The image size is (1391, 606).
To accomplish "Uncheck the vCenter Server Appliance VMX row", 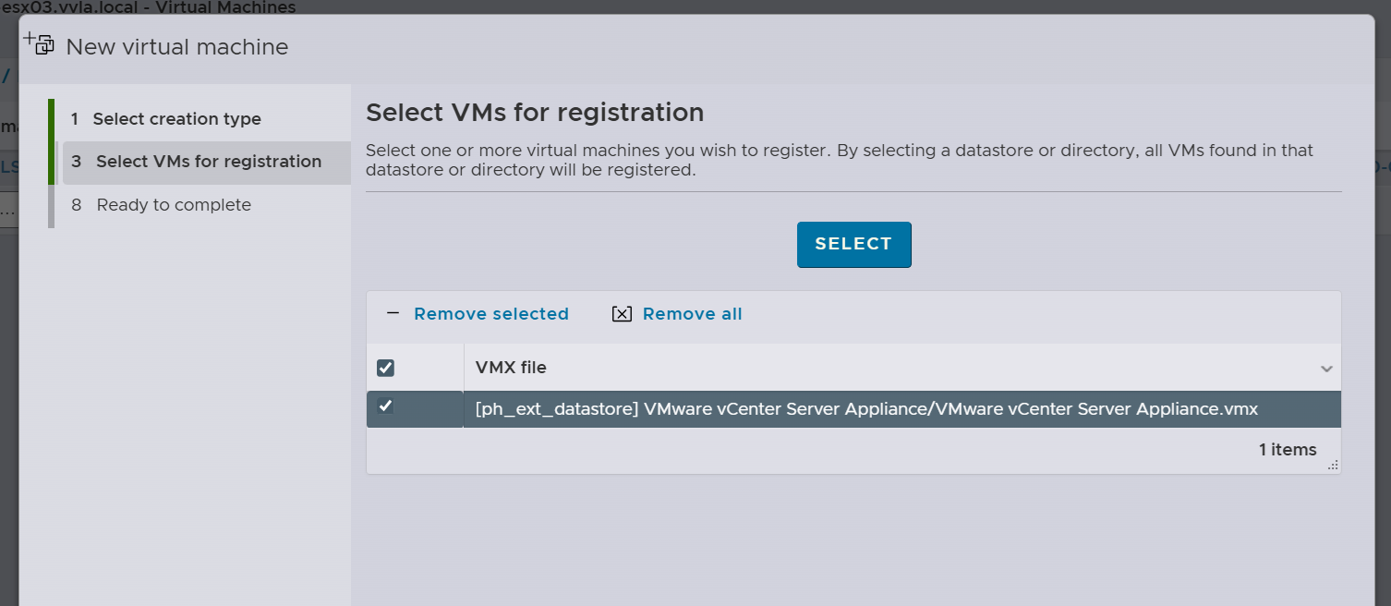I will point(385,406).
